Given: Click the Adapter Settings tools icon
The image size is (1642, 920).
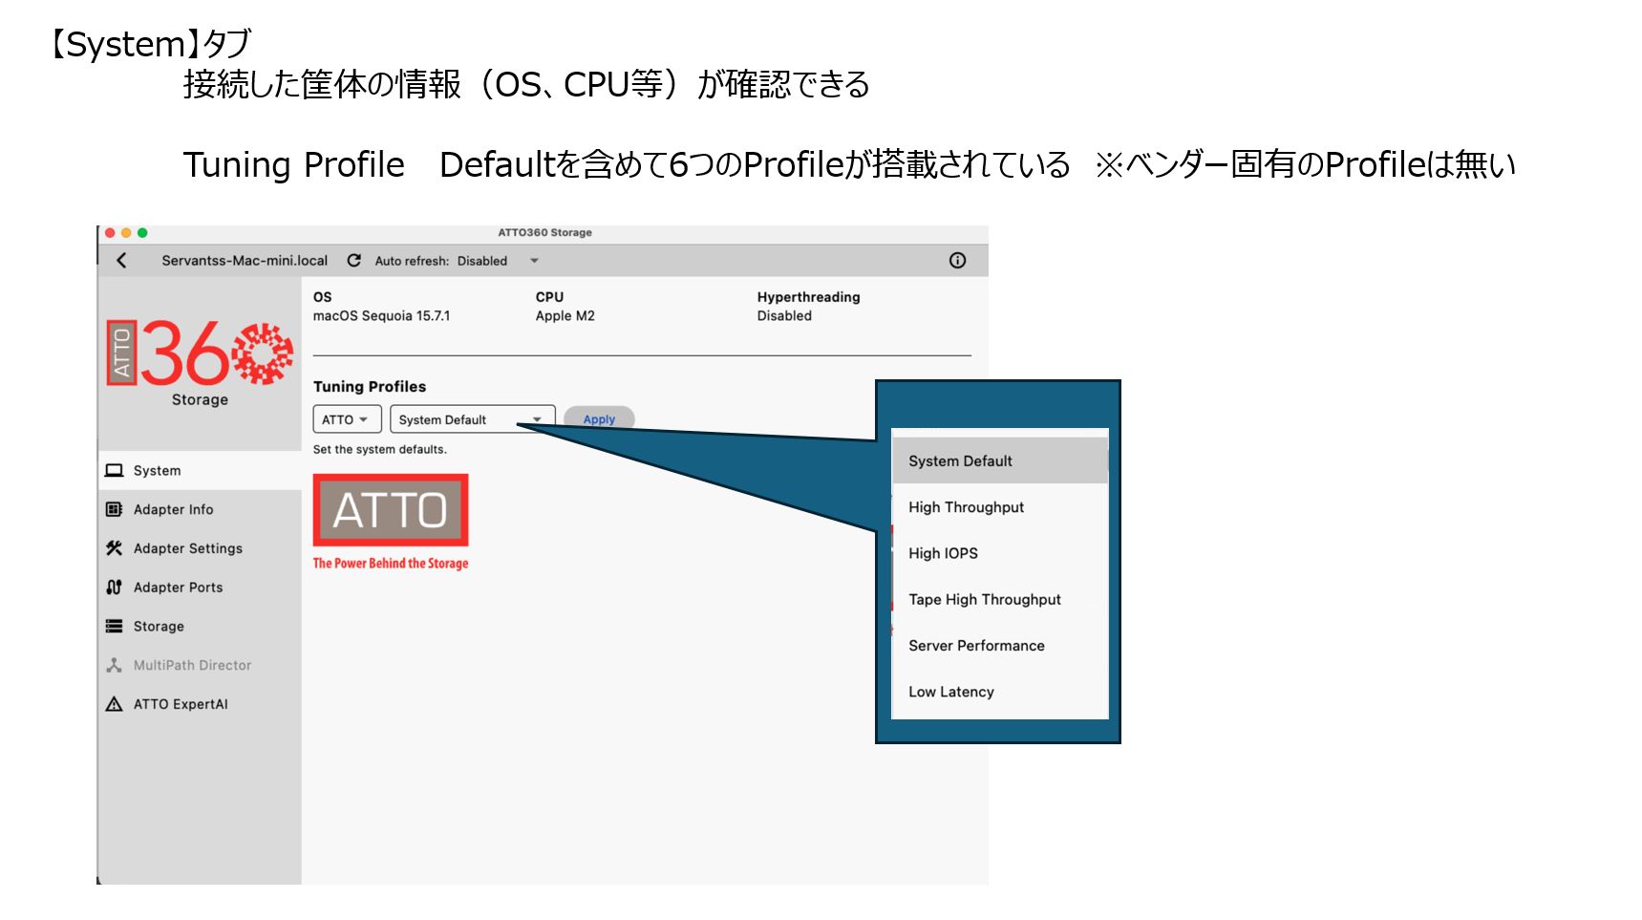Looking at the screenshot, I should [115, 548].
